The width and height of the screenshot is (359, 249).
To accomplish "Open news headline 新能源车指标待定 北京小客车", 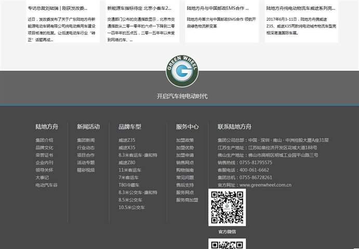I will (x=139, y=8).
